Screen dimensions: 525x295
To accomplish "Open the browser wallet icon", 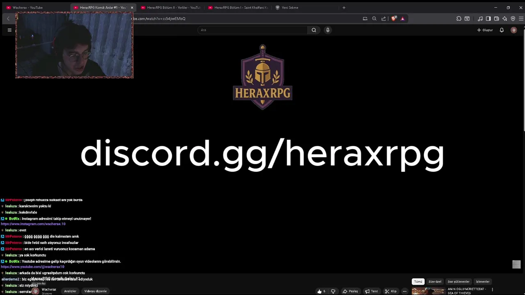I will pyautogui.click(x=496, y=18).
